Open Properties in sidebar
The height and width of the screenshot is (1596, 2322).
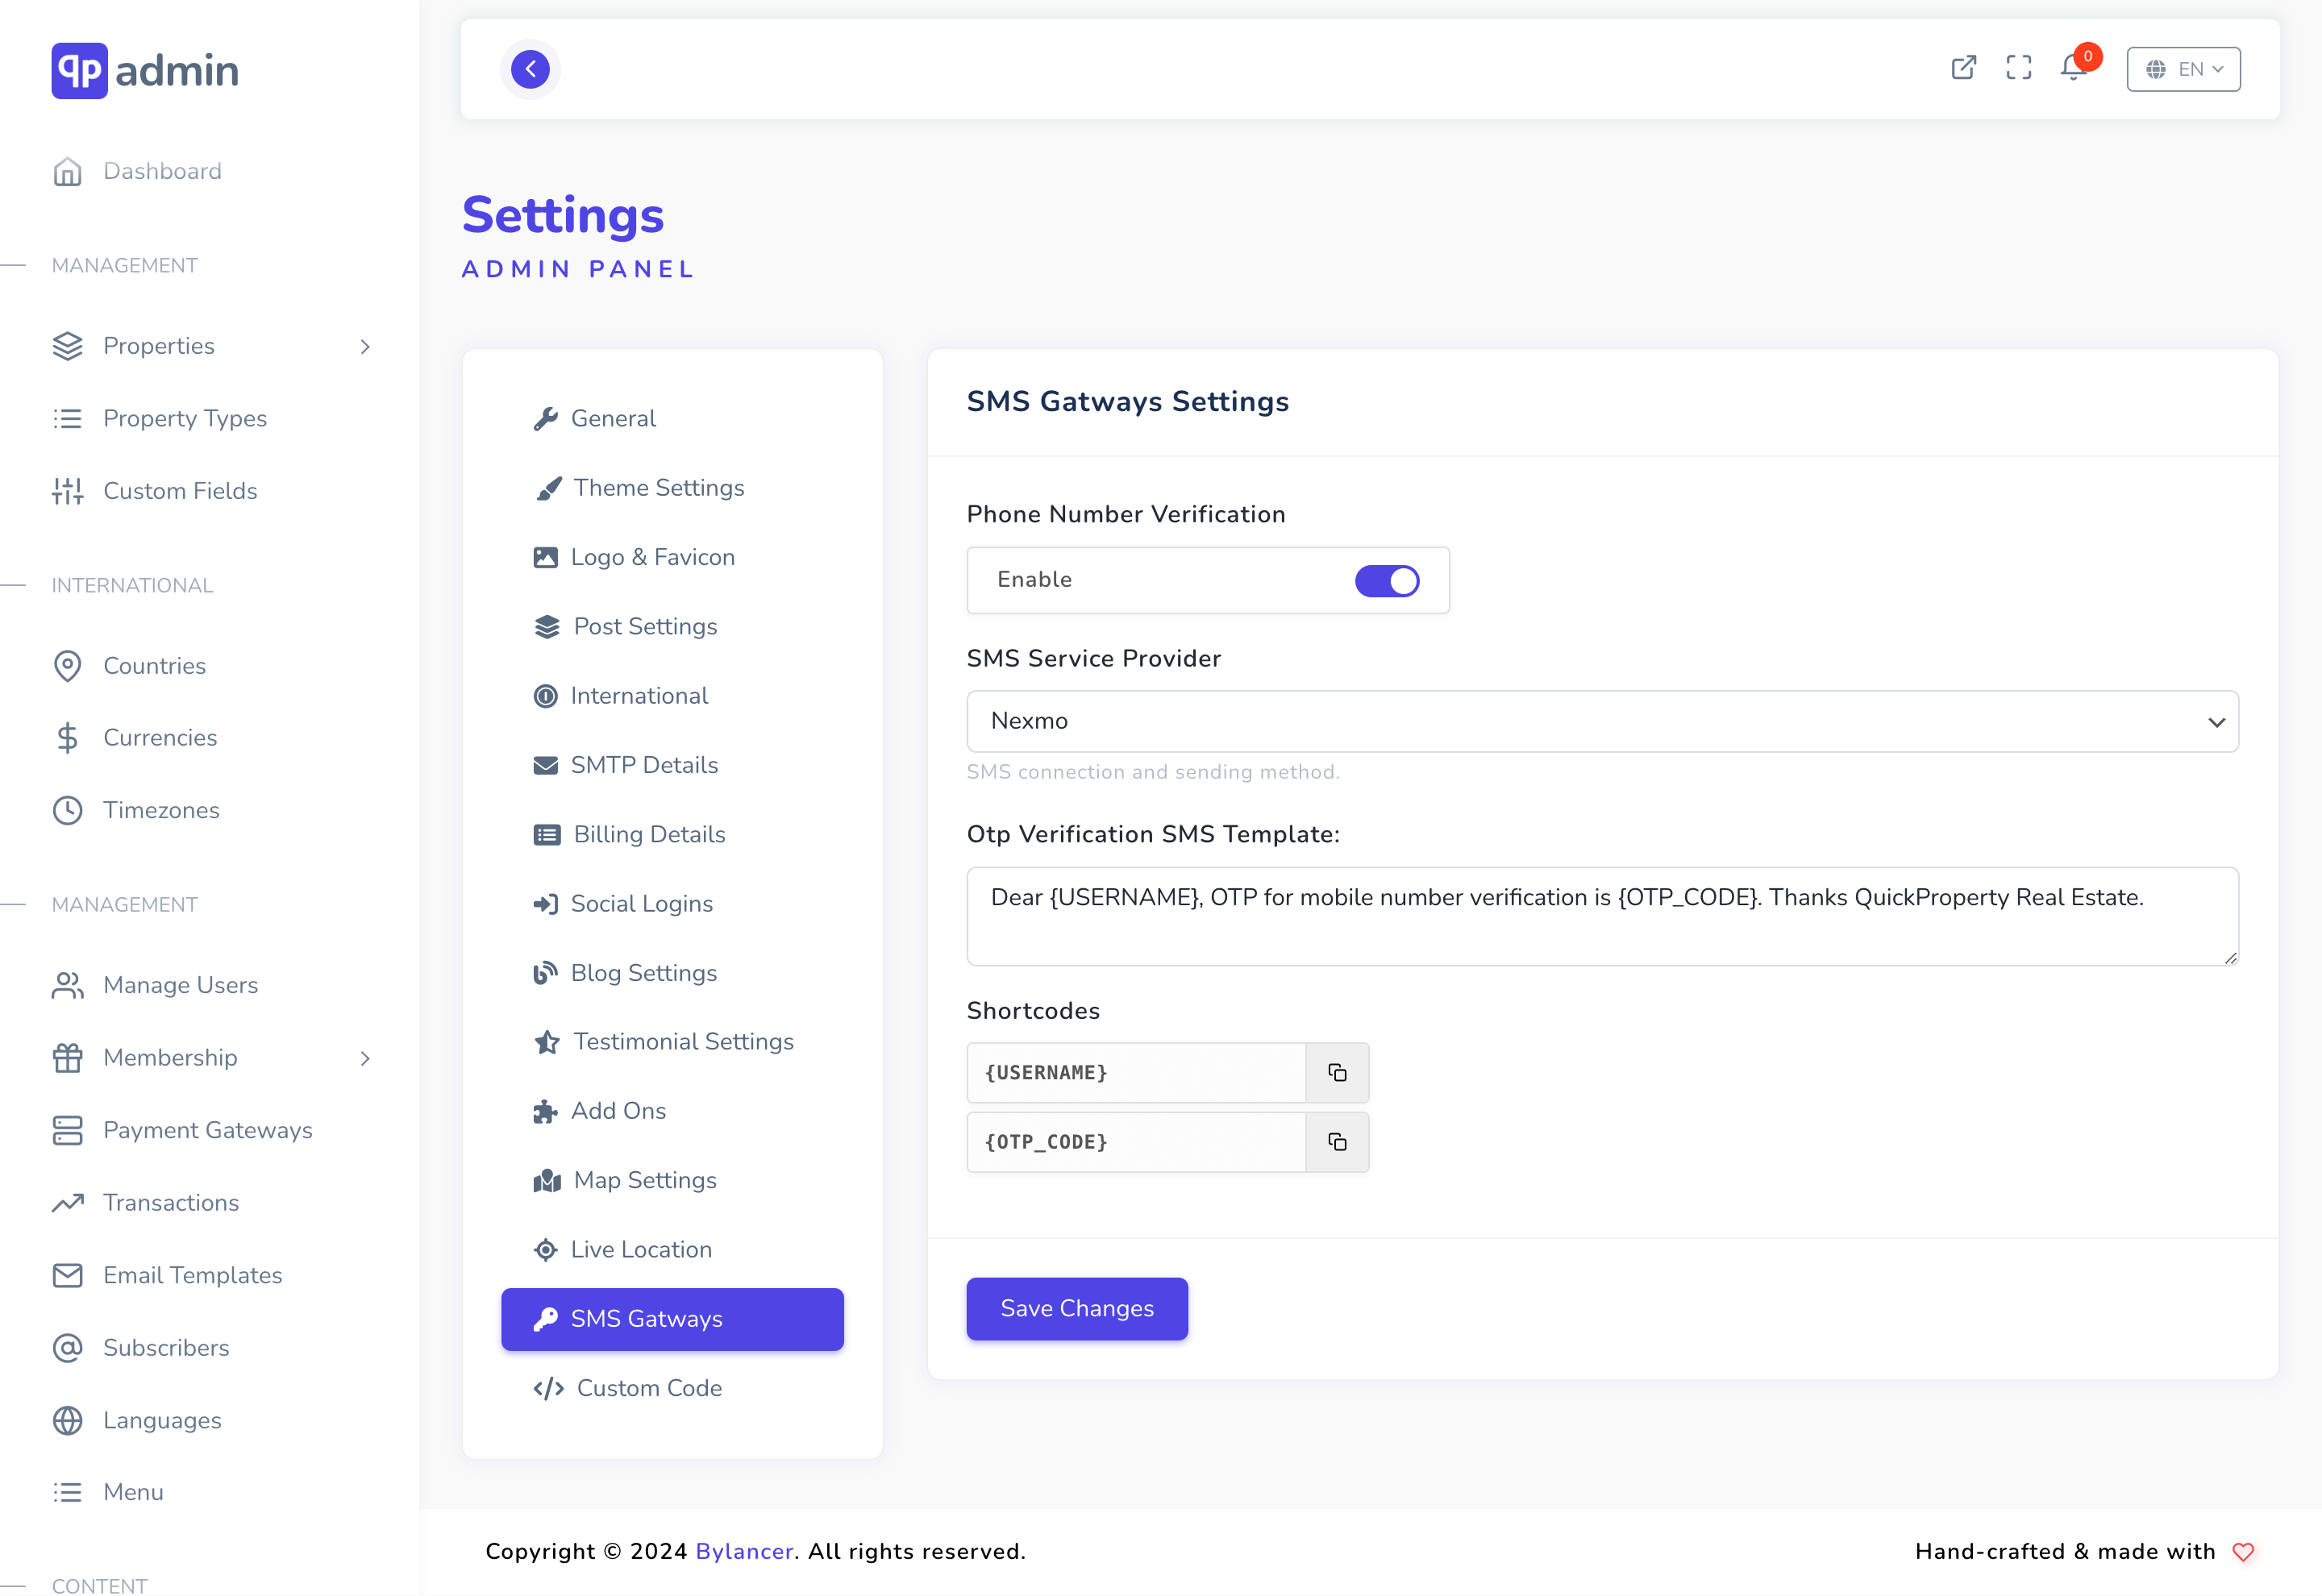158,346
